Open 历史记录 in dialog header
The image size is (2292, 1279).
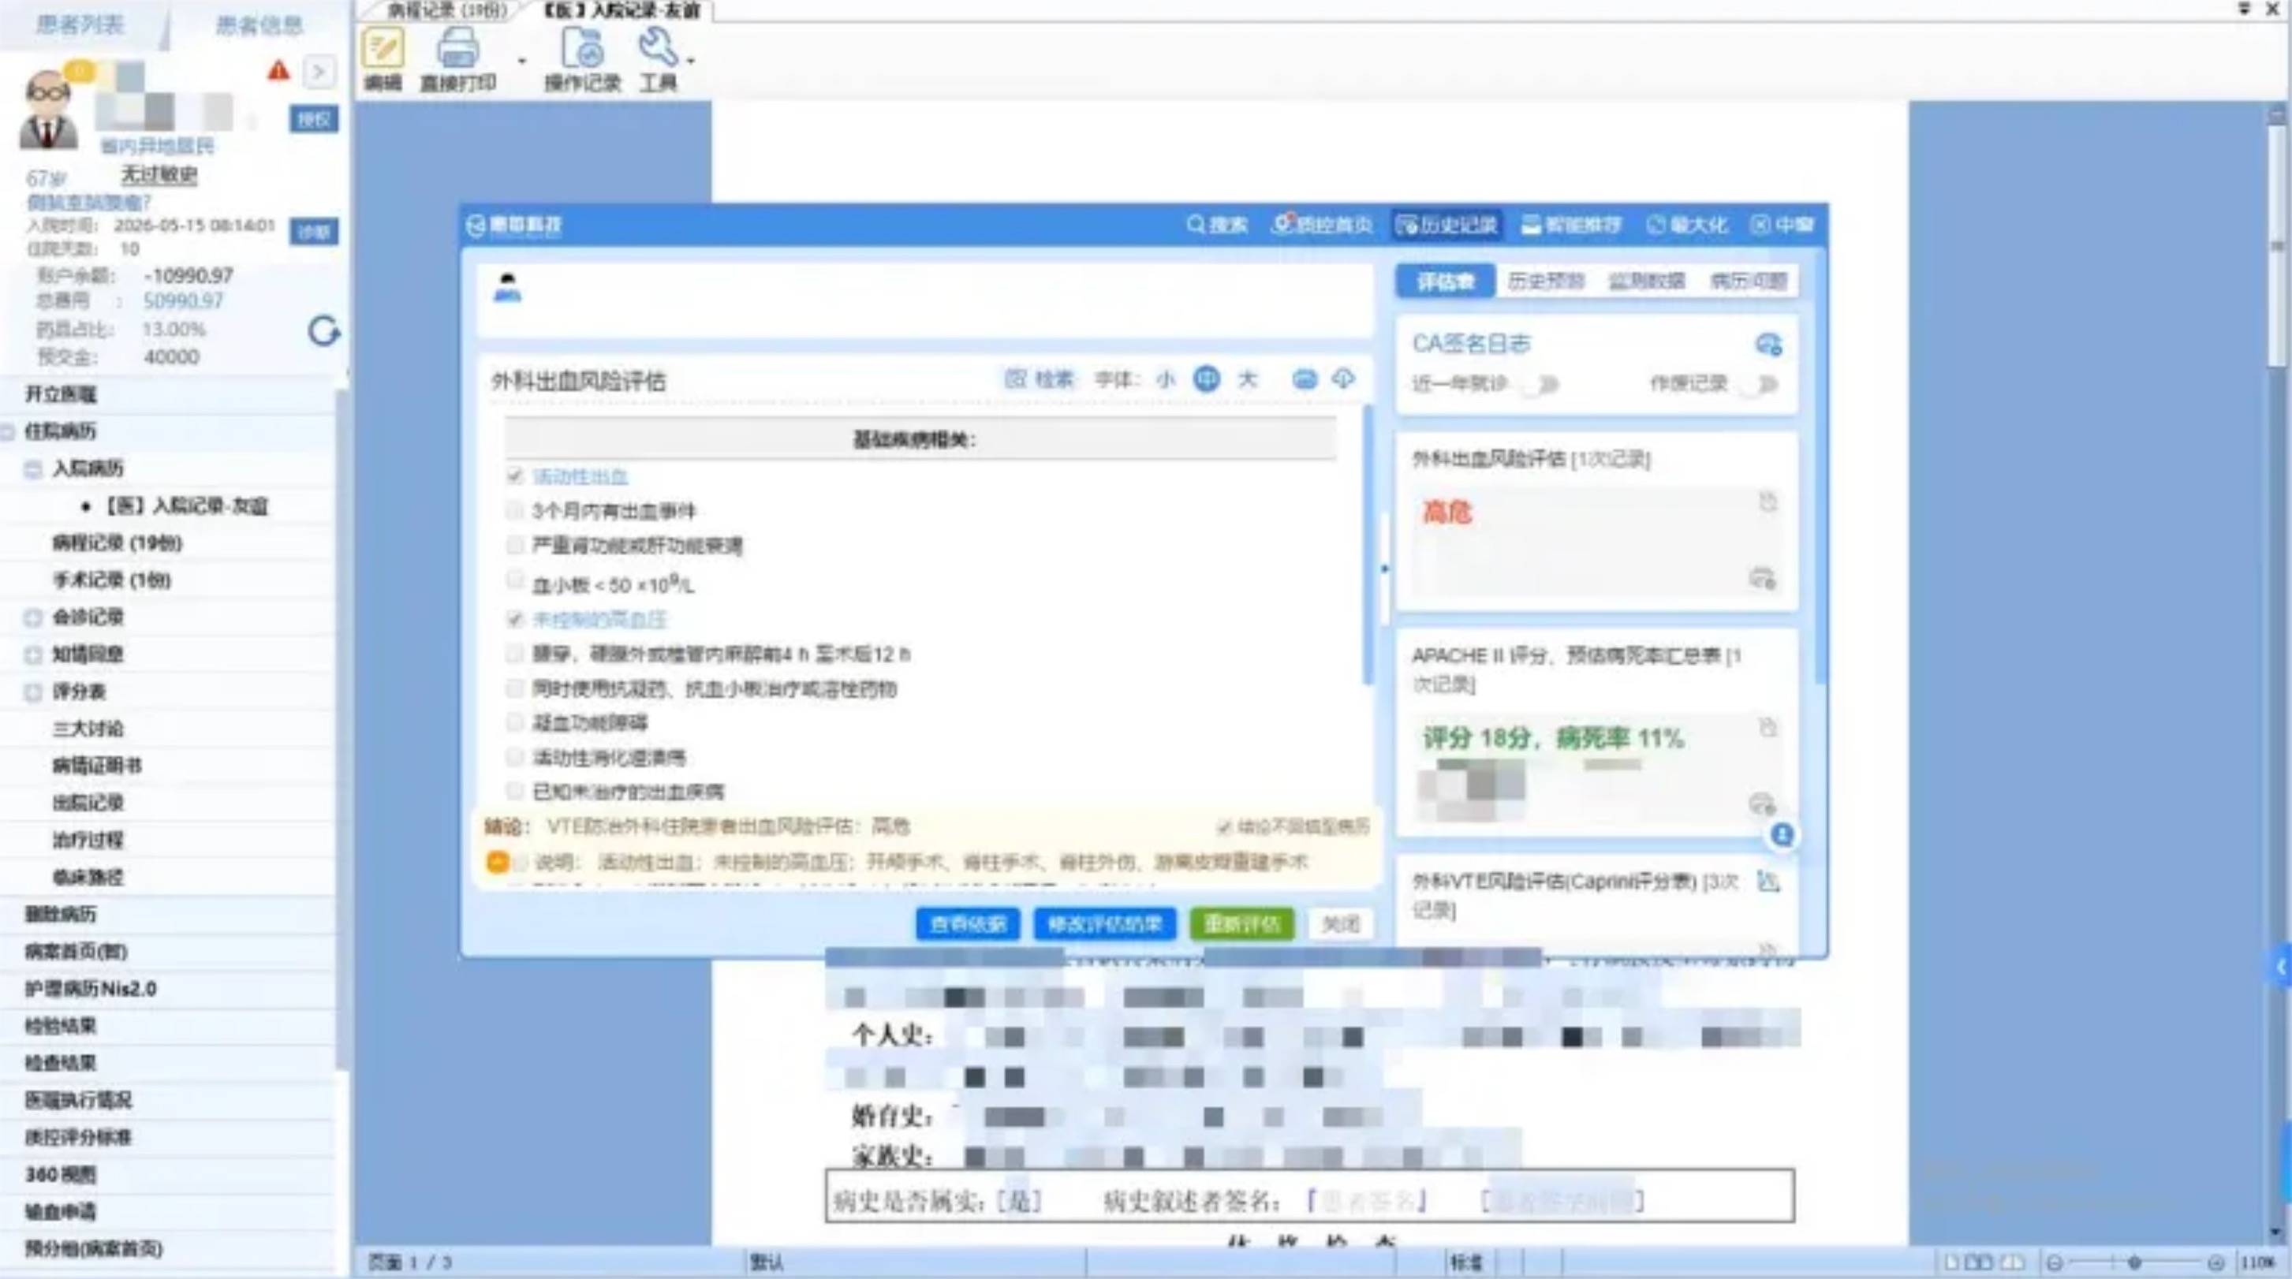1446,224
